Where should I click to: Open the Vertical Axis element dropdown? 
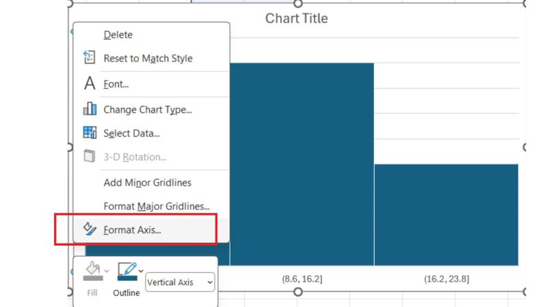tap(180, 282)
